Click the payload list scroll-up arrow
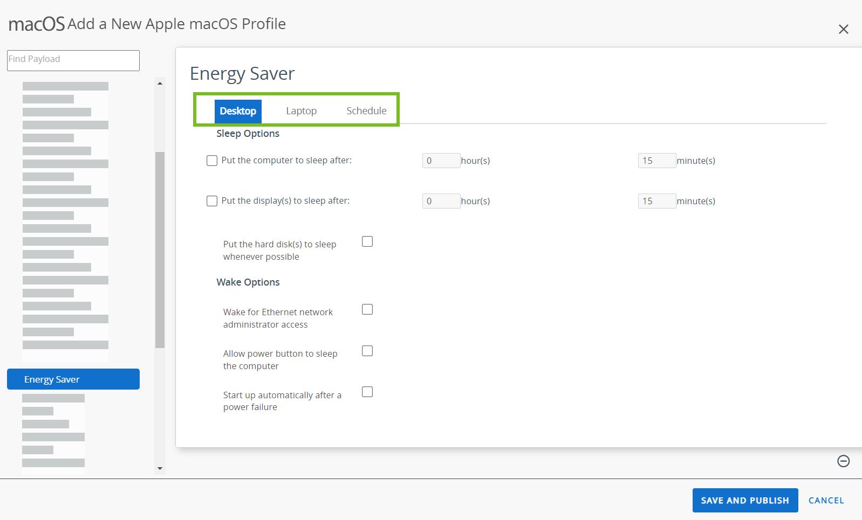The image size is (862, 520). (x=160, y=83)
